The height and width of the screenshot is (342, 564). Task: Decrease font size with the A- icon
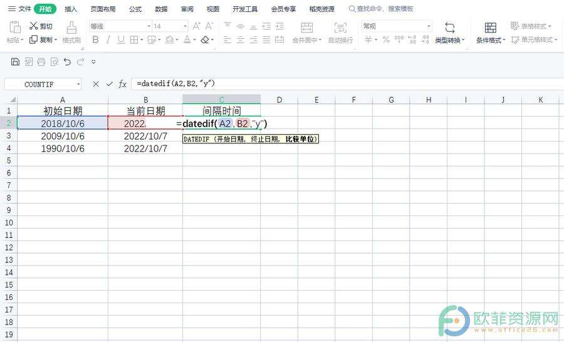click(209, 26)
